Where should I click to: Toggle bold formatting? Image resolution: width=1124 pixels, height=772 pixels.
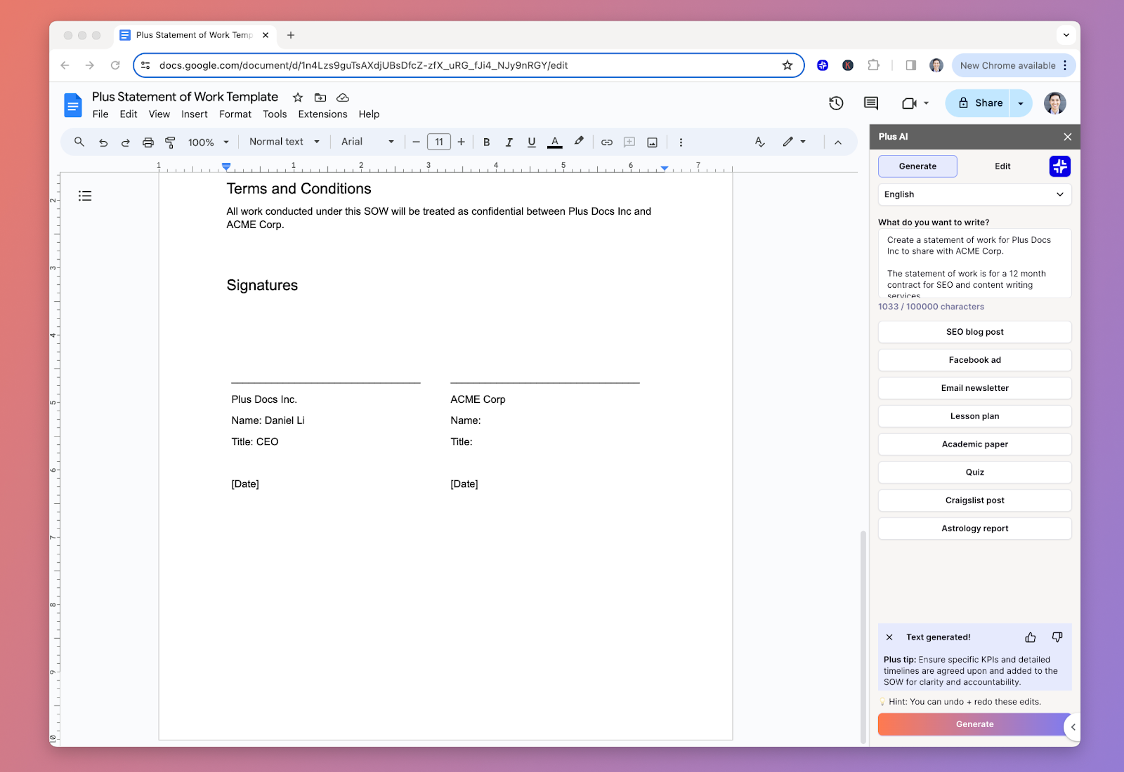pos(486,142)
